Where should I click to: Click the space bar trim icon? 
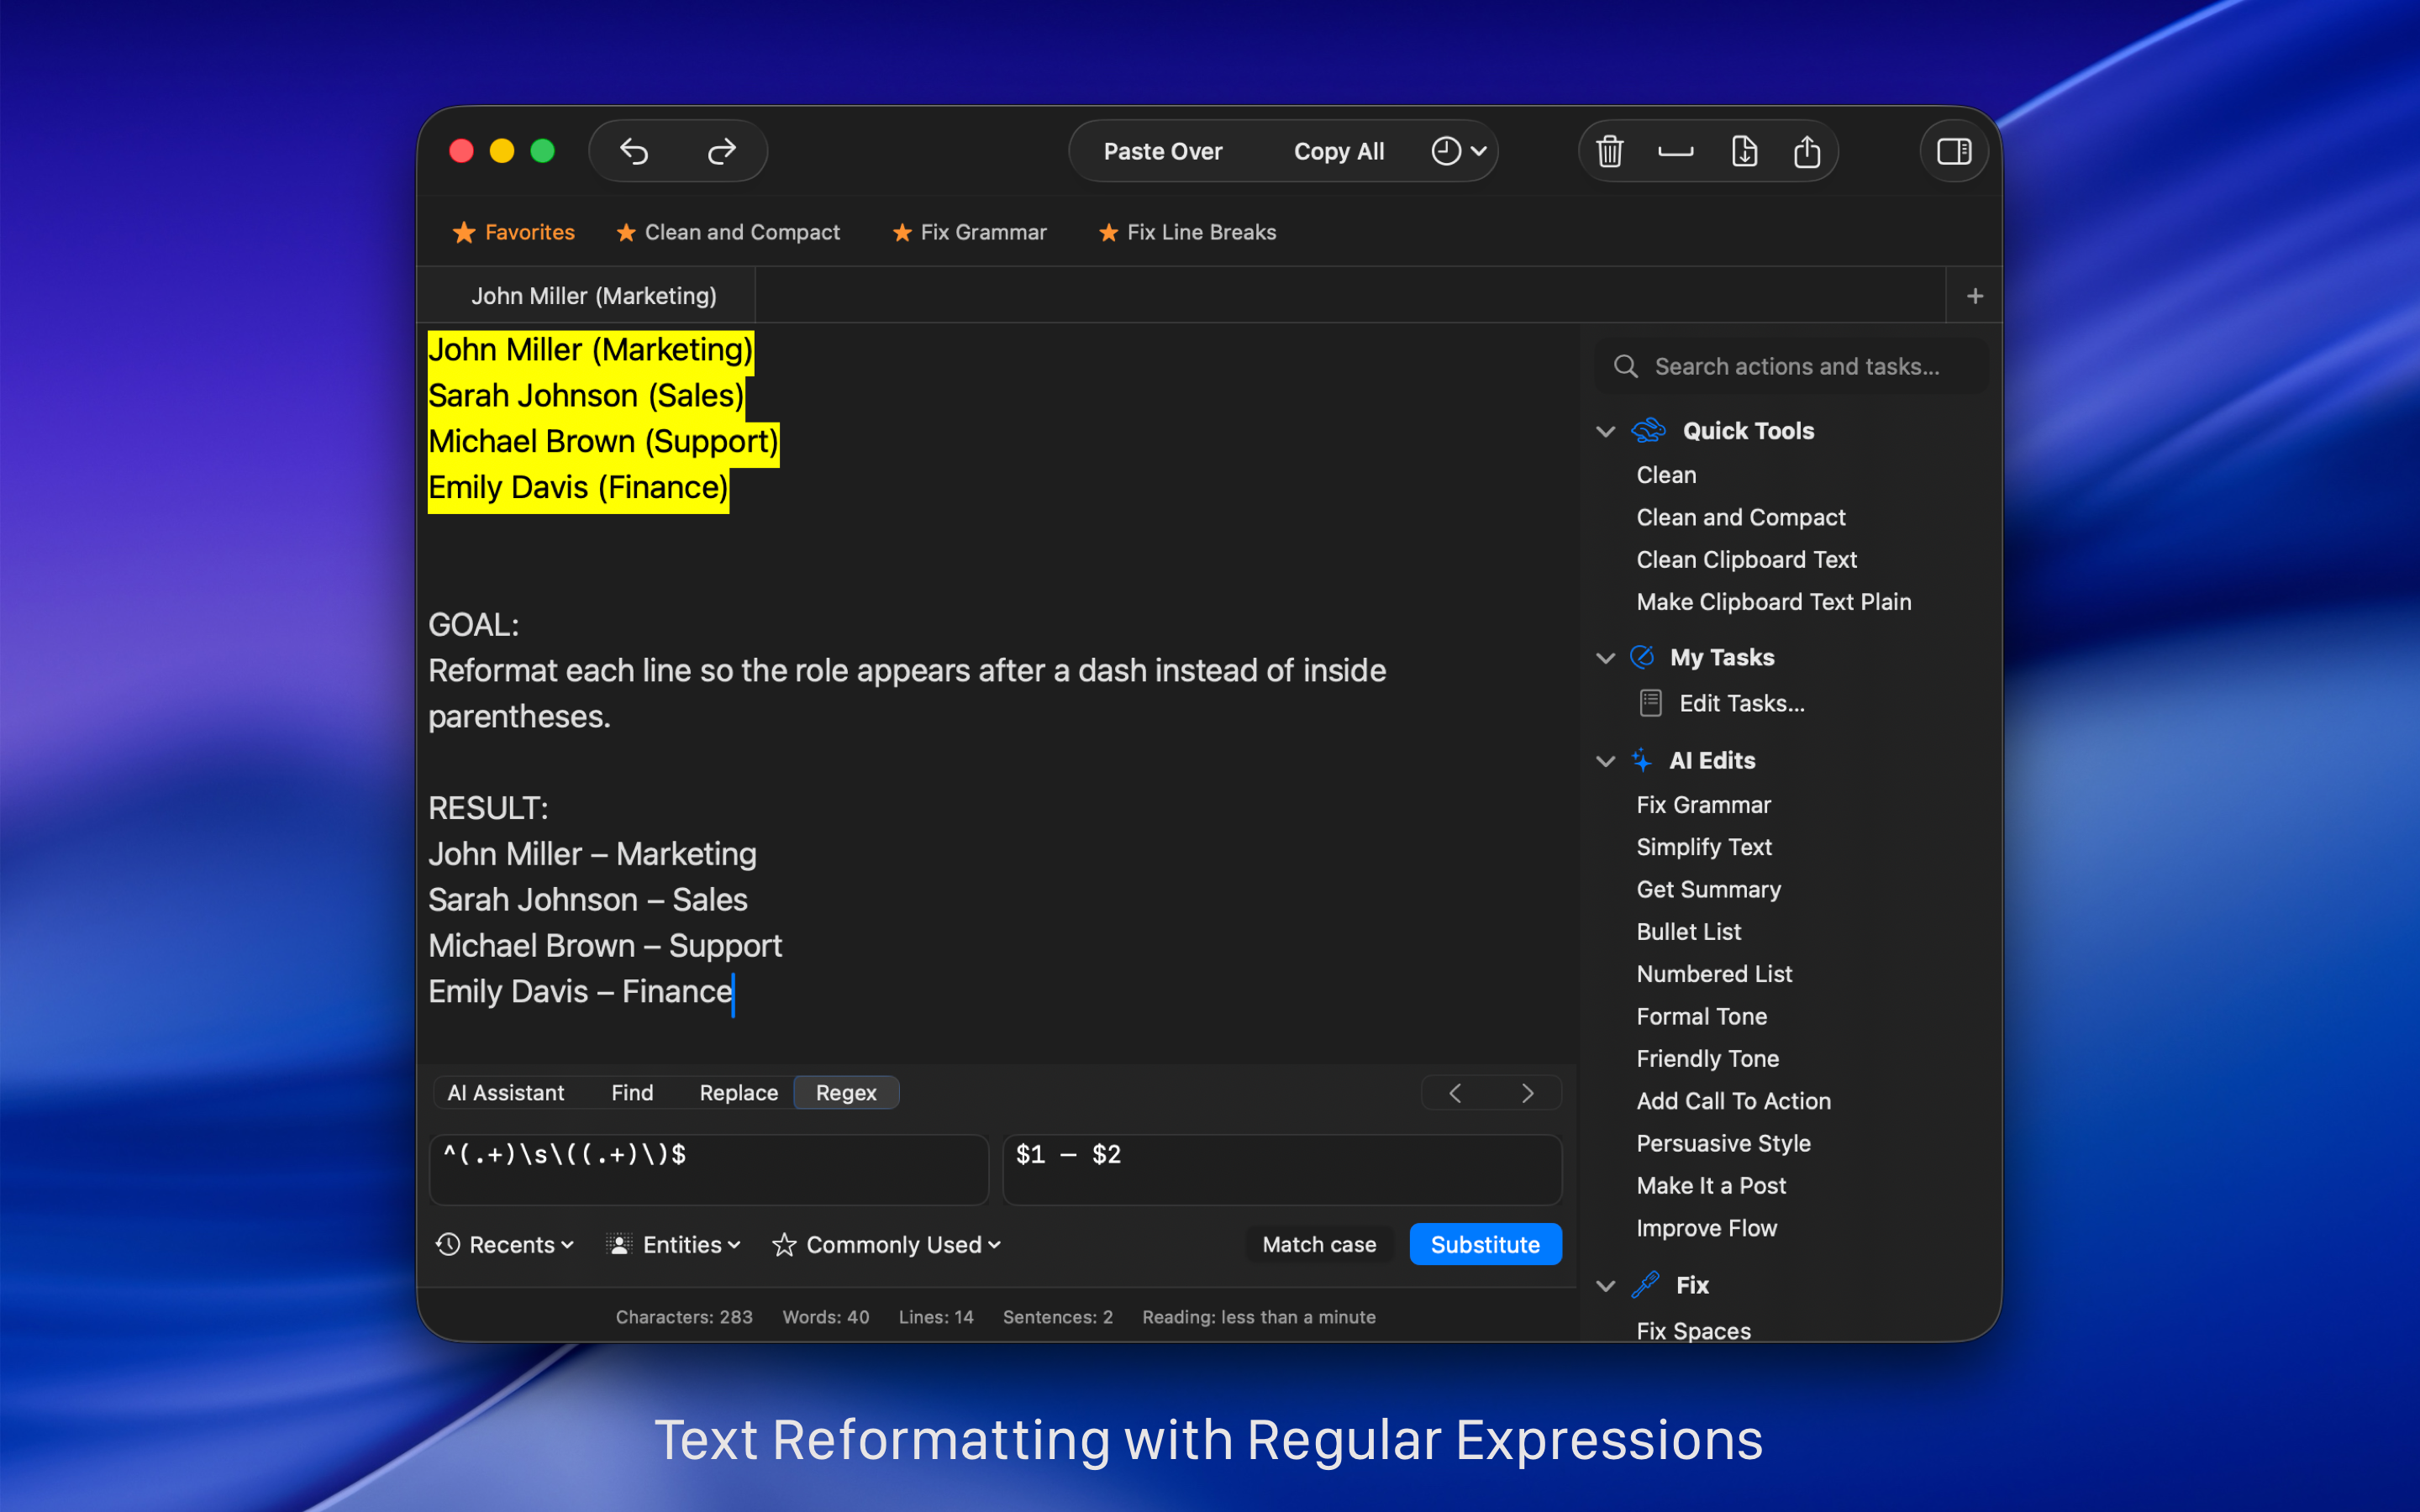1675,151
